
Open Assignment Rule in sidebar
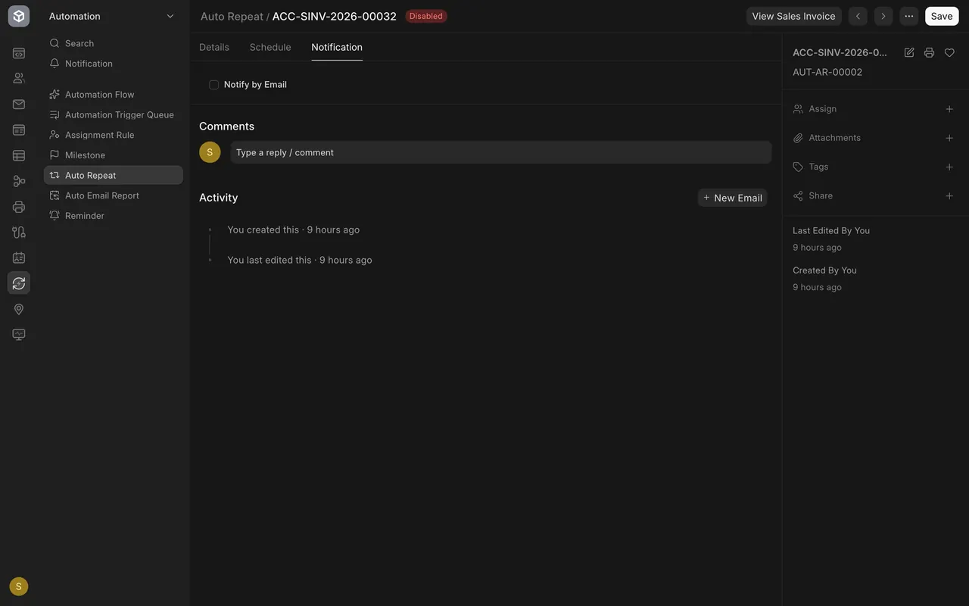pos(114,135)
